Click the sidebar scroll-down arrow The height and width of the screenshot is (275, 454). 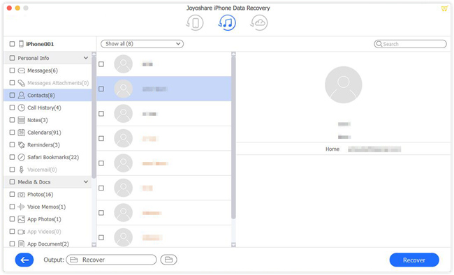pos(94,245)
